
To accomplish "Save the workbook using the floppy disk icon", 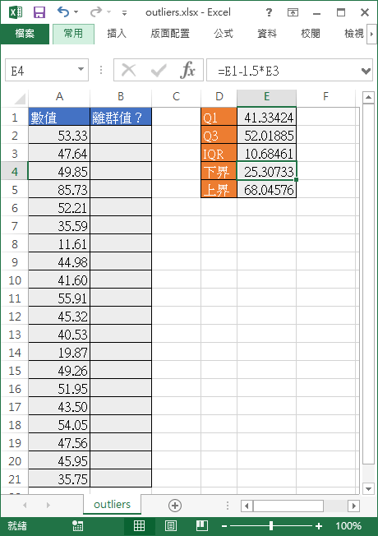I will (39, 12).
